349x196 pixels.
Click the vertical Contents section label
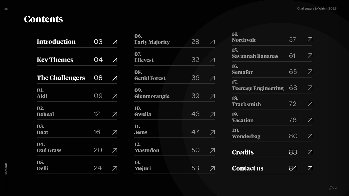pyautogui.click(x=6, y=169)
